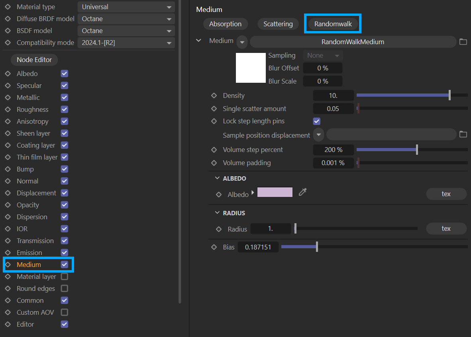Click keyframe diamond beside Material type
The height and width of the screenshot is (337, 471).
pos(8,7)
